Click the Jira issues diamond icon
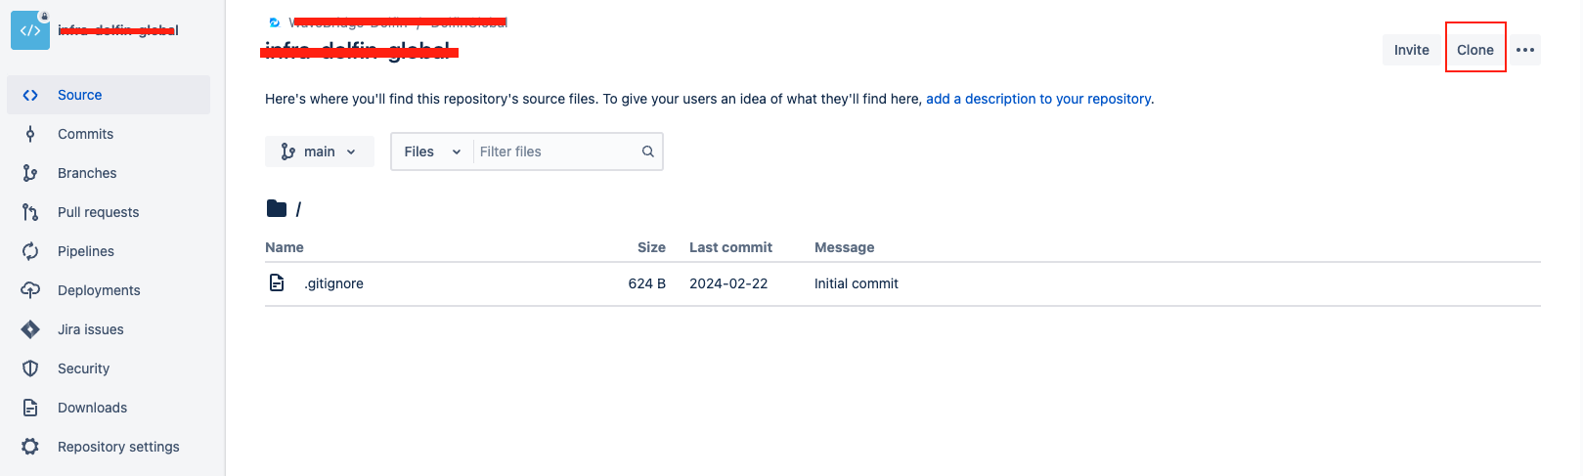 pos(30,329)
